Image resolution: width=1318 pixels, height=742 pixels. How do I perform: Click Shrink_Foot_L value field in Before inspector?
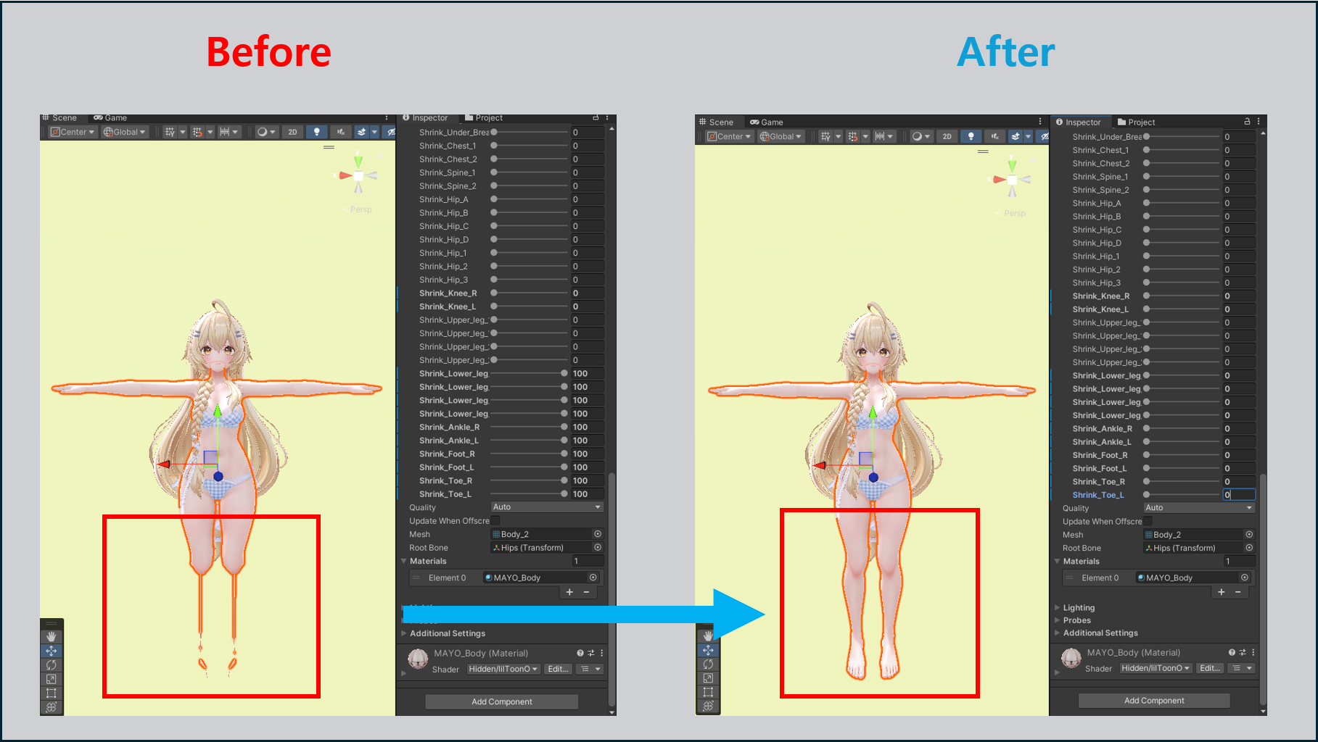[x=588, y=467]
